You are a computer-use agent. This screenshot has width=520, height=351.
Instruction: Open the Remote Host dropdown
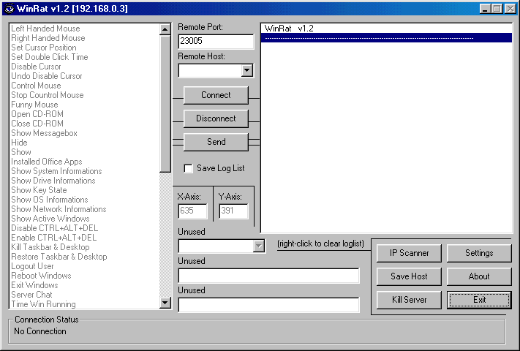point(246,71)
